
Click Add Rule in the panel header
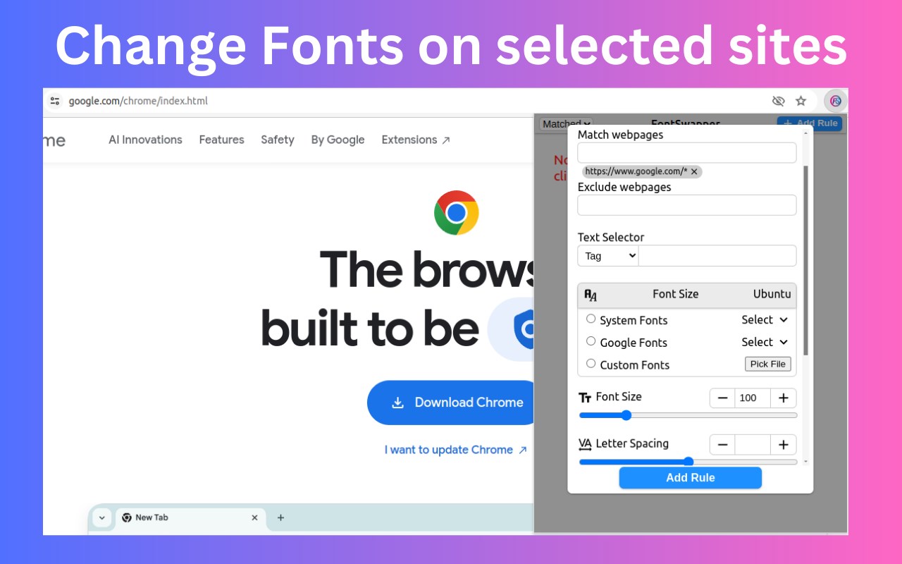pos(810,123)
